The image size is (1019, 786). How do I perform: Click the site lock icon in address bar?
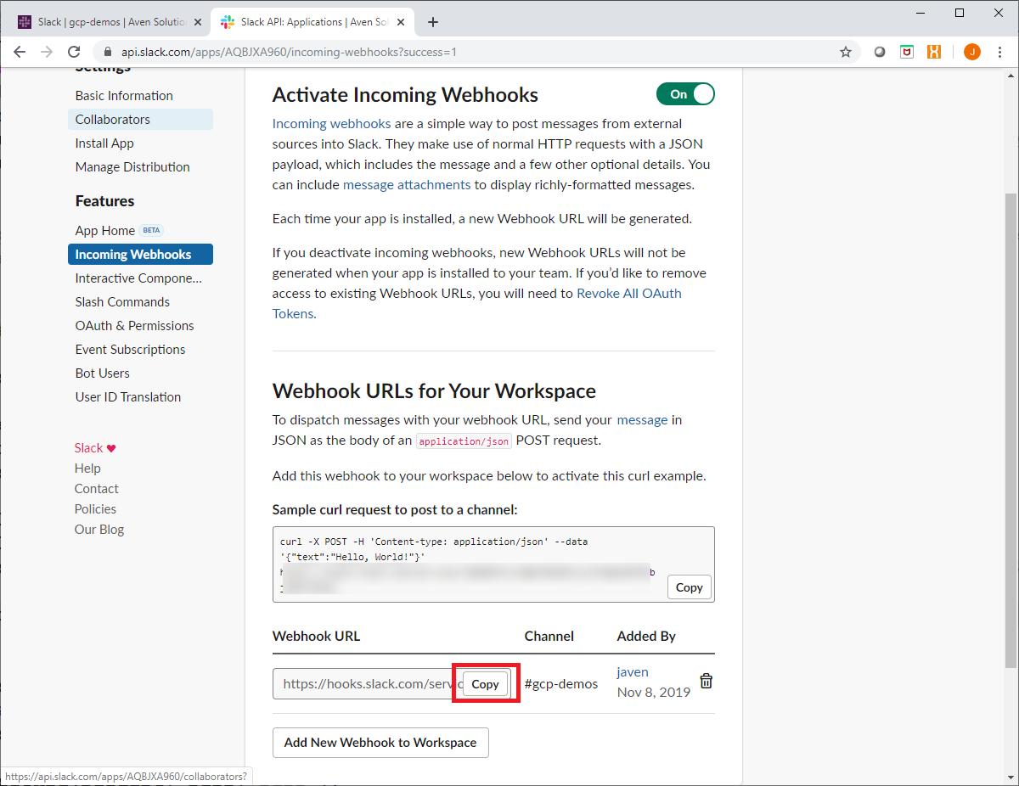coord(108,52)
